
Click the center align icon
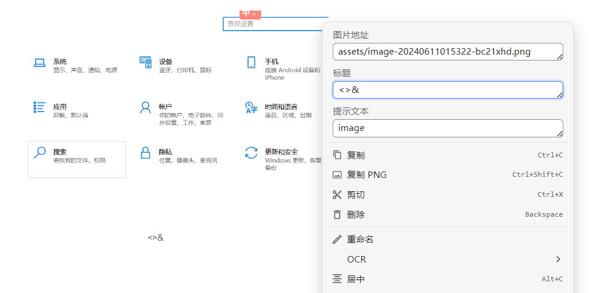pos(337,279)
